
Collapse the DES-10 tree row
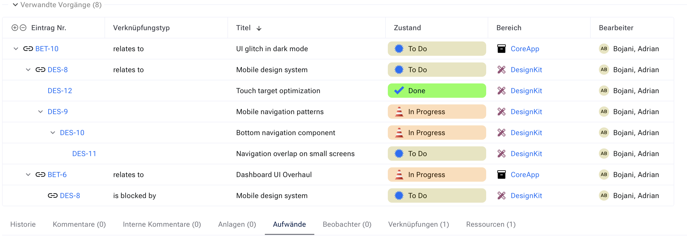click(53, 133)
